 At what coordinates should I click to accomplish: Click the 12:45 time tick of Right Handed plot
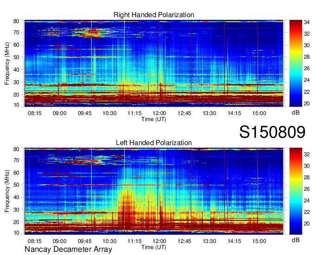pyautogui.click(x=184, y=113)
